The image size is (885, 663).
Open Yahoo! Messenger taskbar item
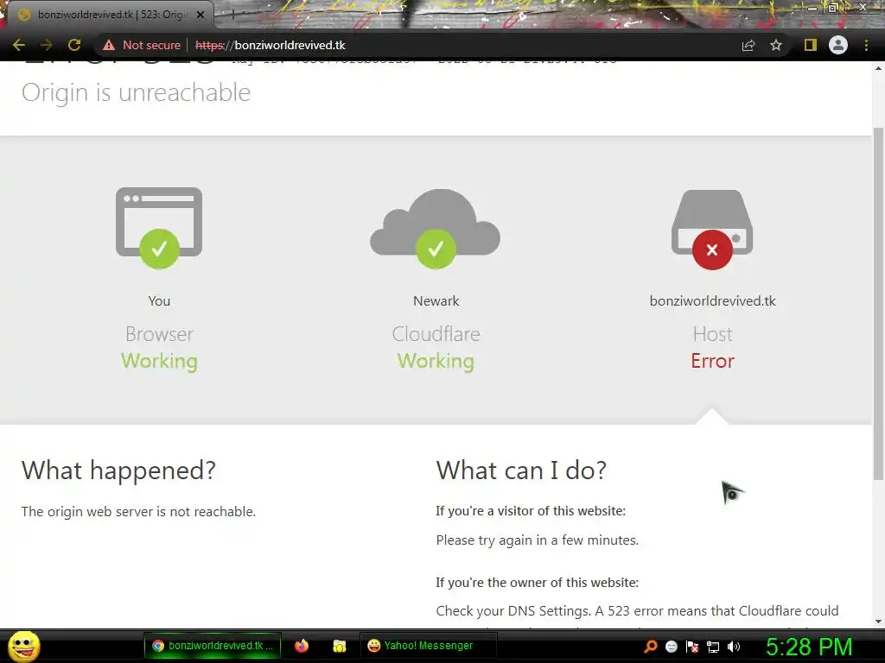point(428,646)
